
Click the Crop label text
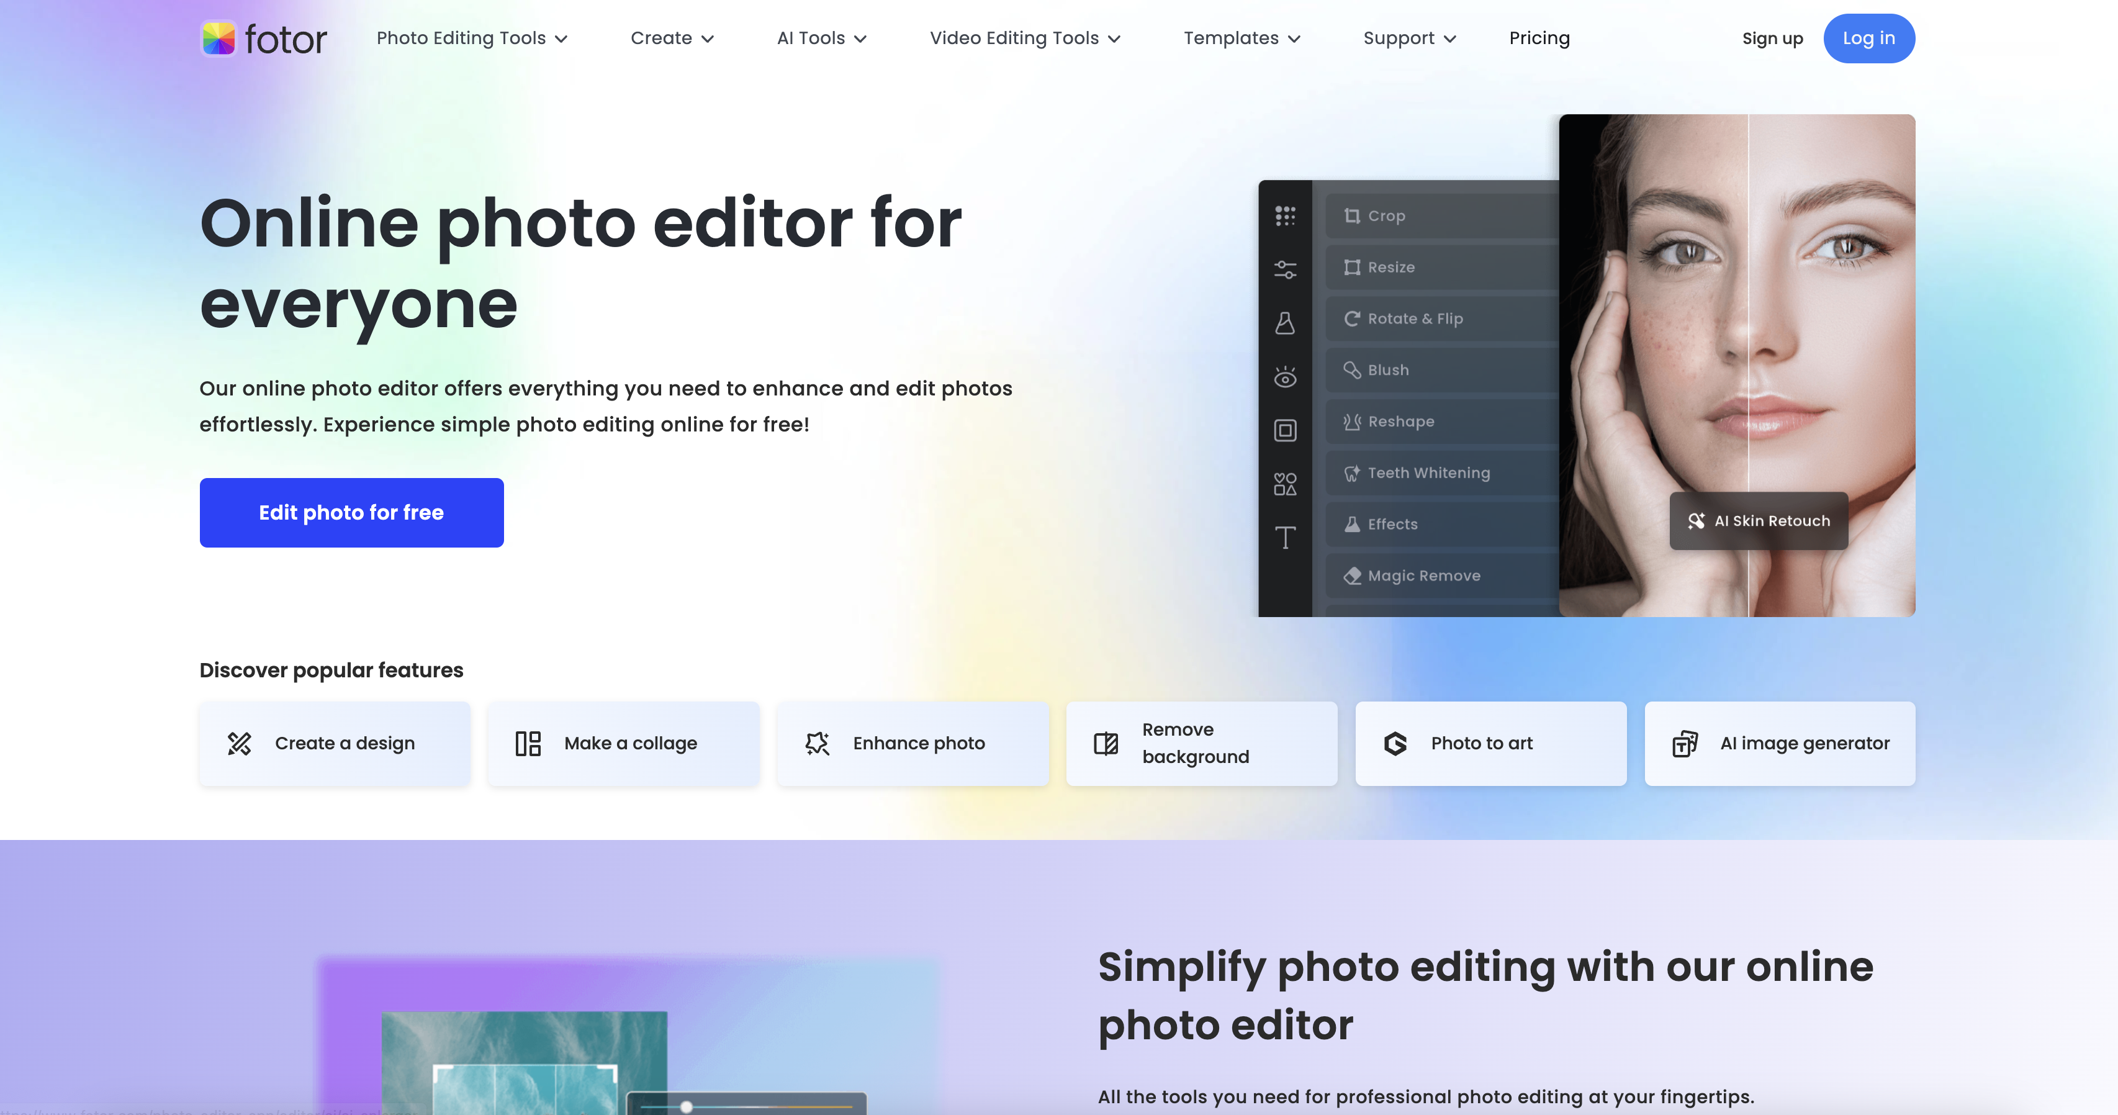point(1386,215)
